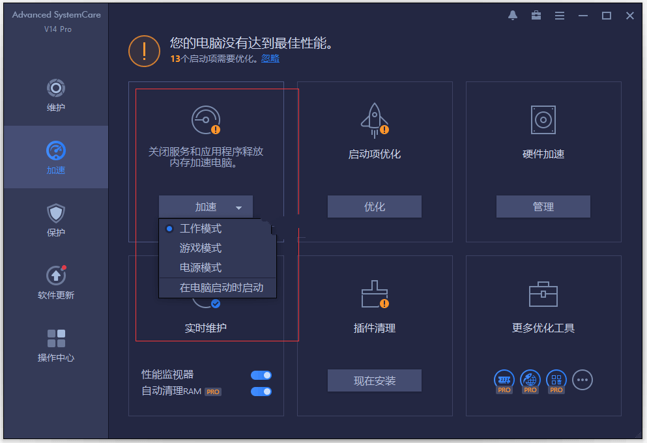This screenshot has width=647, height=443.
Task: Click the turbo boost disc icon
Action: tap(206, 120)
